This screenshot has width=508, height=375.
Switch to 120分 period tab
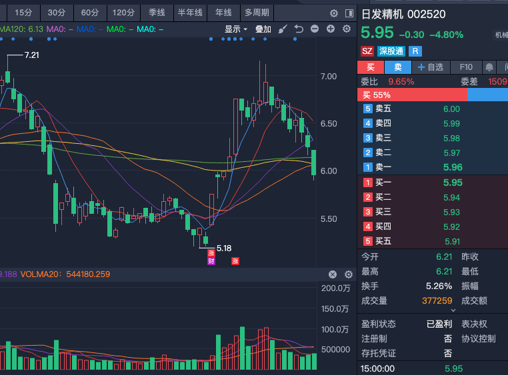123,13
